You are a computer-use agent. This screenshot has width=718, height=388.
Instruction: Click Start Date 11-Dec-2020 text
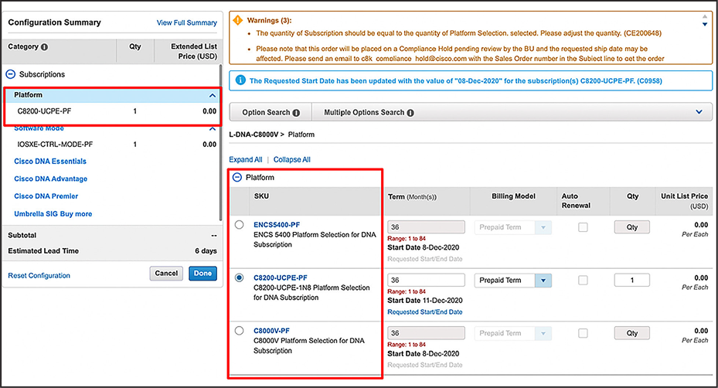click(x=425, y=301)
